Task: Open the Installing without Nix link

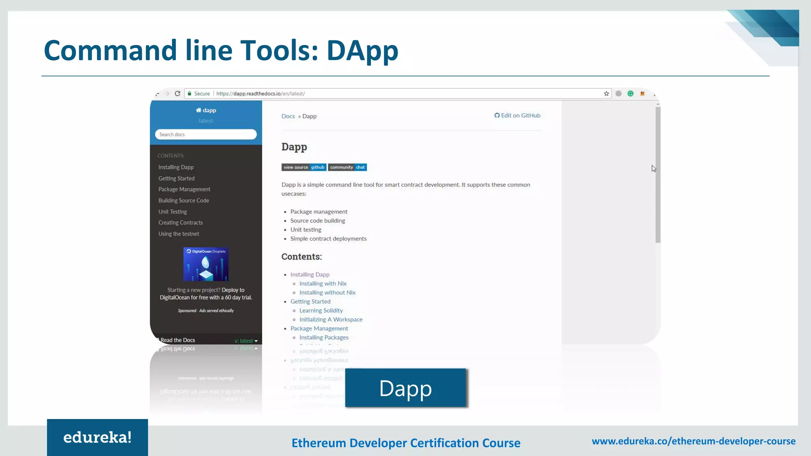Action: coord(327,293)
